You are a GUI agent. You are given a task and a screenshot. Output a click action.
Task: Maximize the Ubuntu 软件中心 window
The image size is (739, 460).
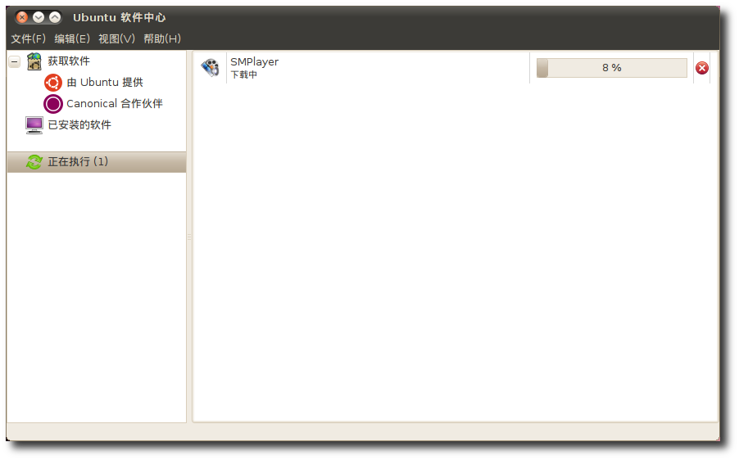coord(55,17)
